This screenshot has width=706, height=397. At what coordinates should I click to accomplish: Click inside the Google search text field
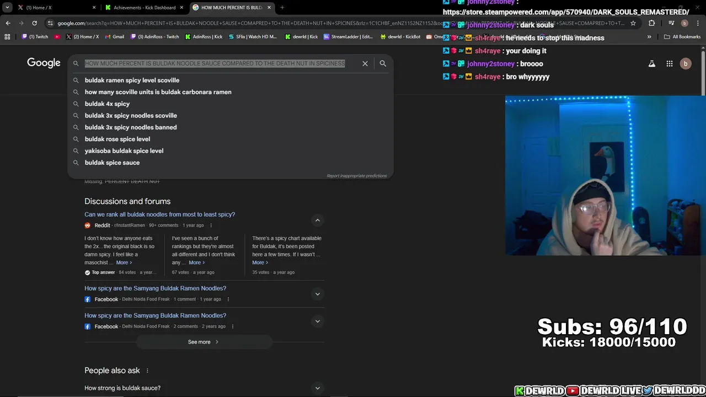tap(215, 63)
